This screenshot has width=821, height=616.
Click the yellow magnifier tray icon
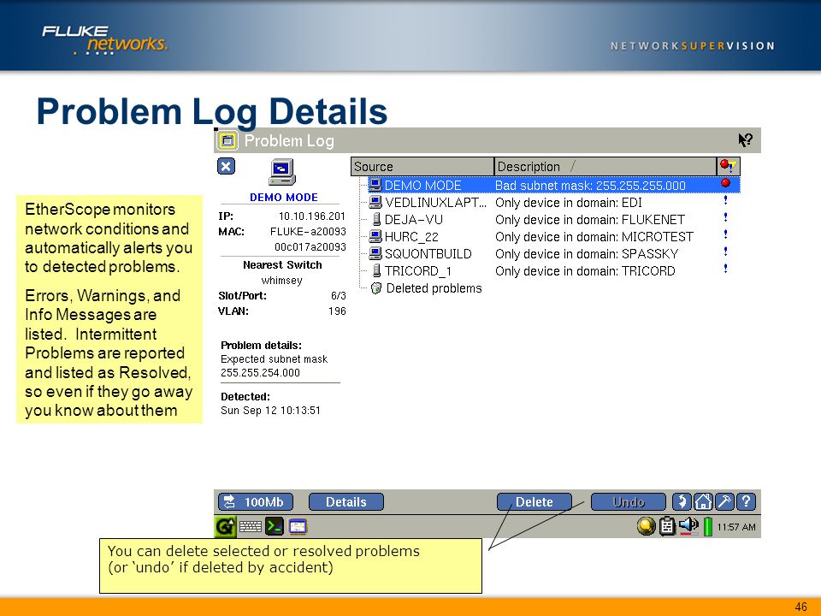[x=647, y=526]
